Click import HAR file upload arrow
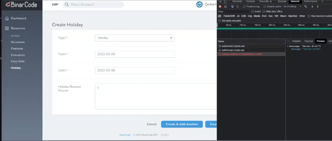The width and height of the screenshot is (332, 141). coord(312,6)
